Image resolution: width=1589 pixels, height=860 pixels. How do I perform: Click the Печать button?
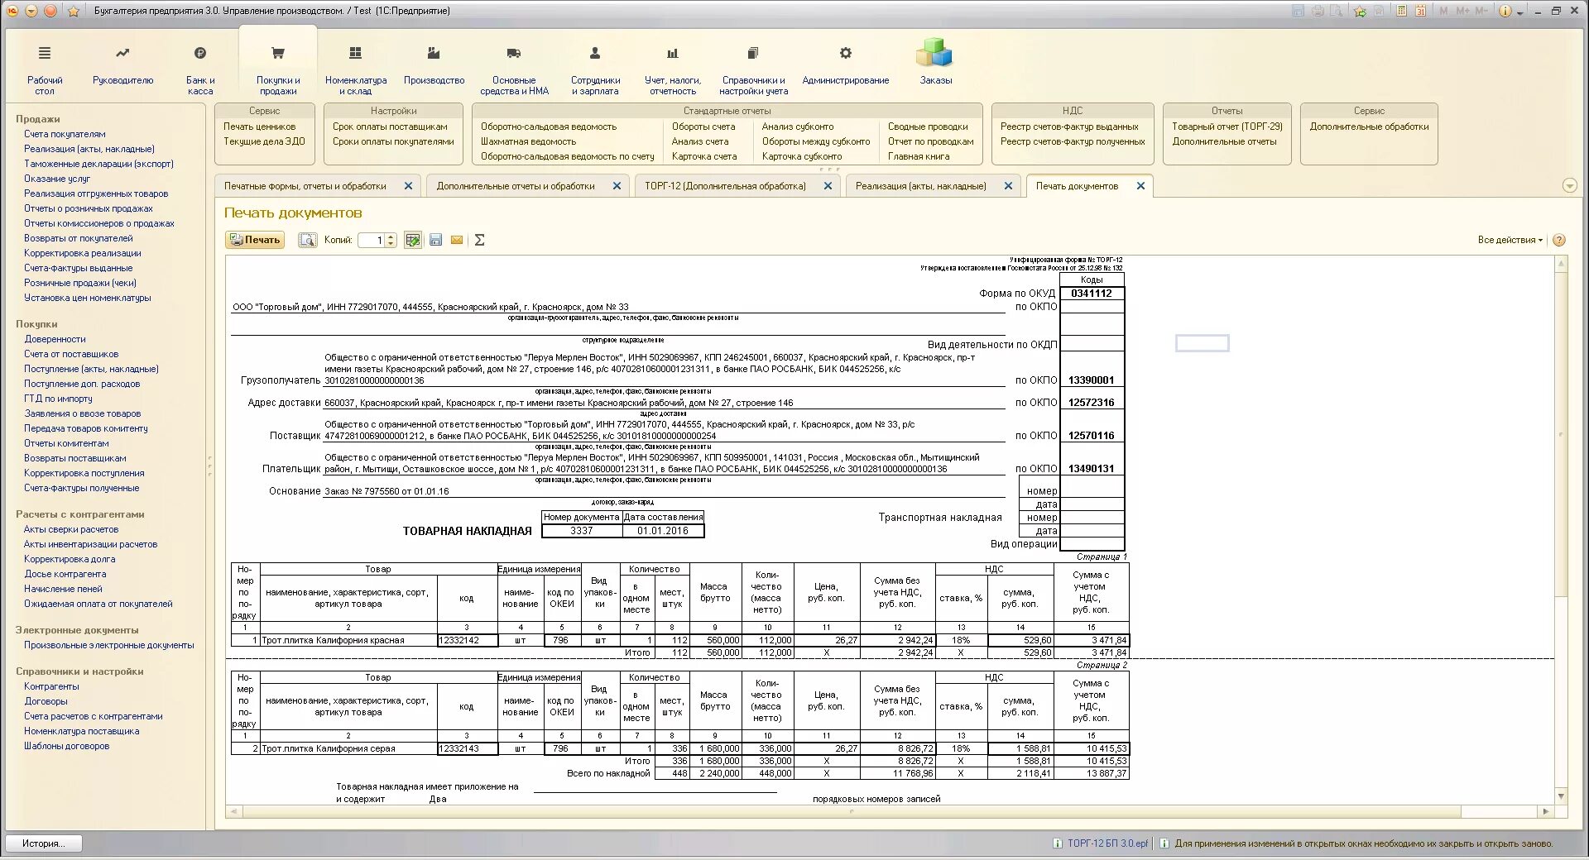pyautogui.click(x=255, y=240)
